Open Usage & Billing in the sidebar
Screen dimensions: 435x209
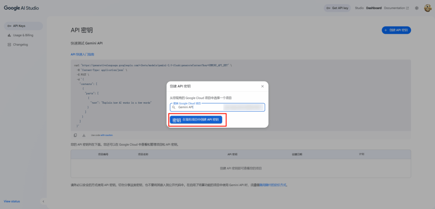(23, 35)
